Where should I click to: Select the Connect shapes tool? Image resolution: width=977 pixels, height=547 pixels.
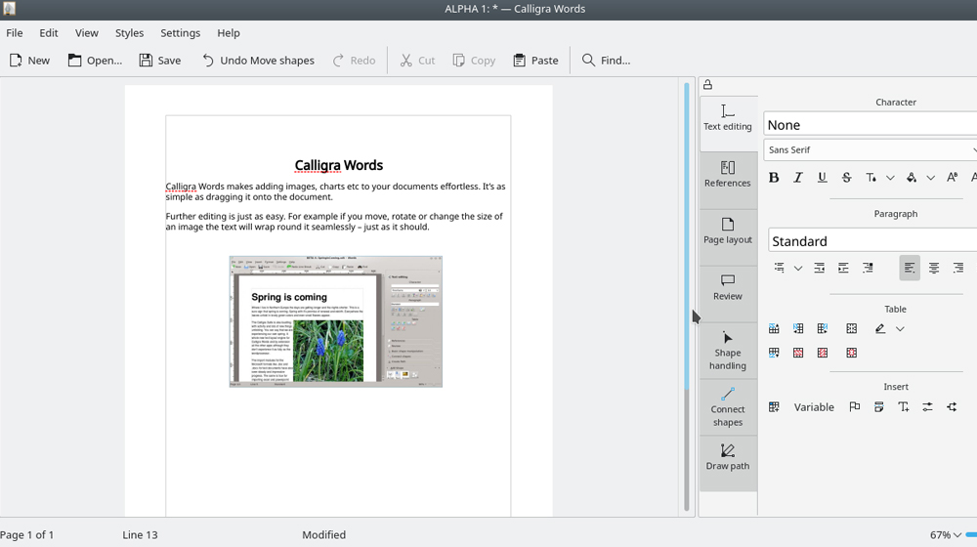pos(728,407)
